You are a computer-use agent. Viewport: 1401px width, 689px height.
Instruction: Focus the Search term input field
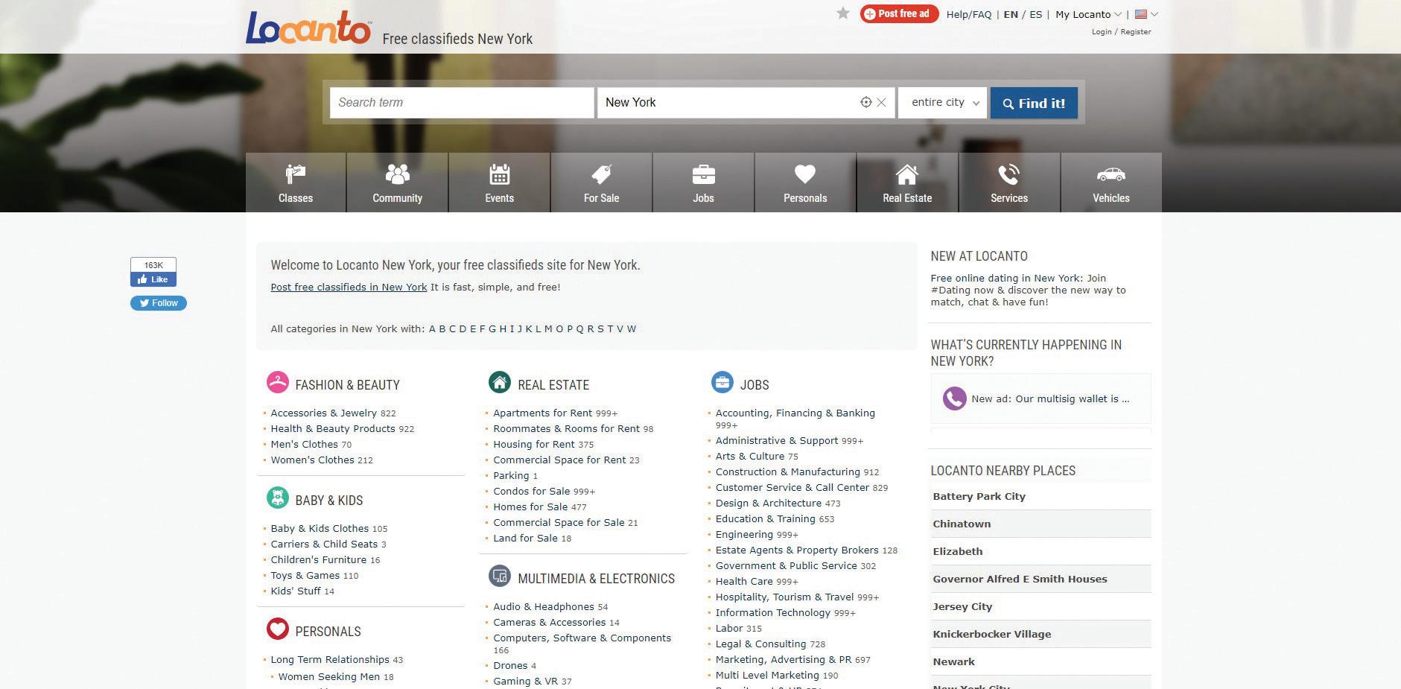[x=462, y=103]
